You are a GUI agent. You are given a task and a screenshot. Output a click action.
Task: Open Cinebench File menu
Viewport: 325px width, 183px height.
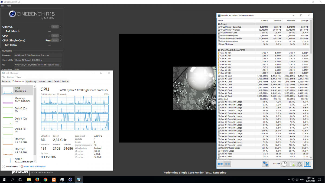pyautogui.click(x=3, y=6)
